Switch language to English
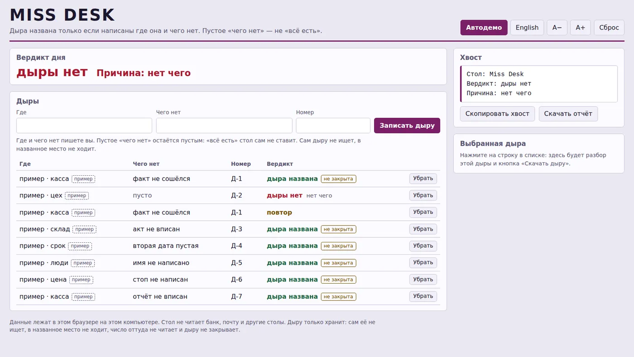Image resolution: width=634 pixels, height=357 pixels. point(527,28)
